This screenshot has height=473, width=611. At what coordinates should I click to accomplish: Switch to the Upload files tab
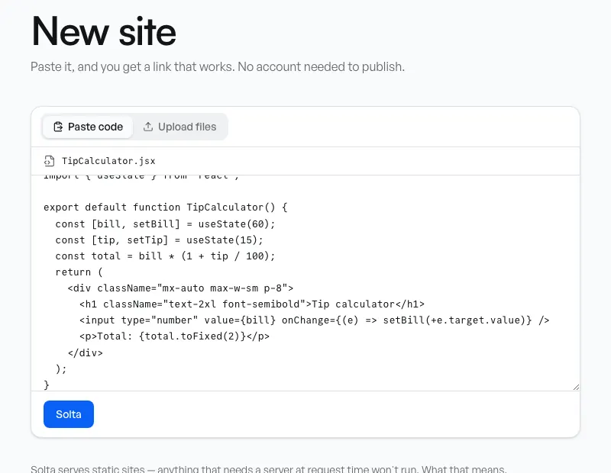(x=179, y=127)
